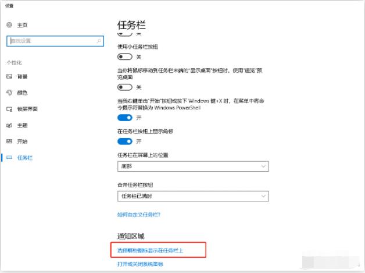Click the 使用小任务栏按钮 label
Image resolution: width=365 pixels, height=273 pixels.
tap(138, 47)
